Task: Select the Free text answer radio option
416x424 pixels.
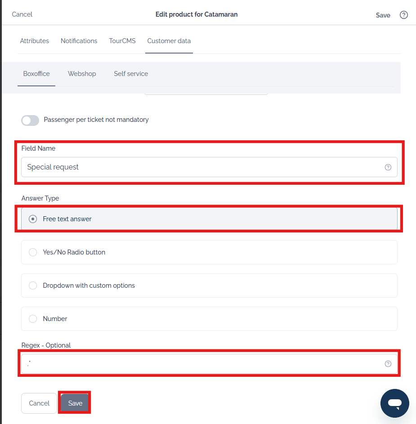Action: [209, 219]
